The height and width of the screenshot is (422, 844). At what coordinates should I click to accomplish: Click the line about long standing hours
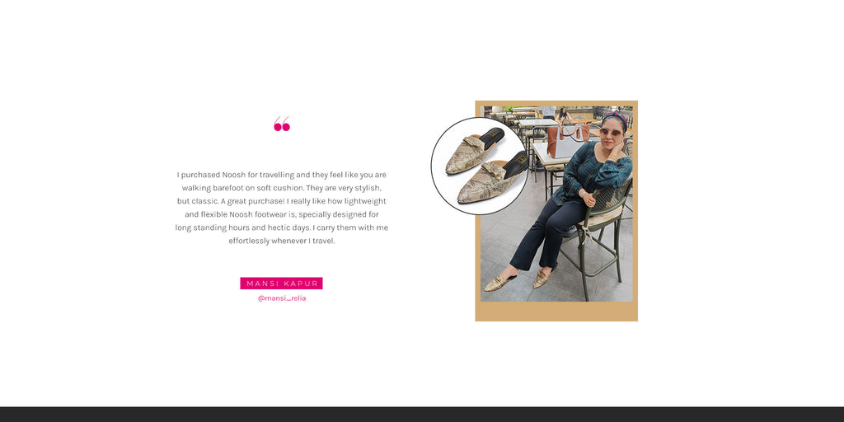282,227
